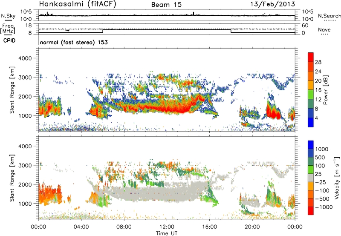The width and height of the screenshot is (341, 236).
Task: Click the noise spike near 14:30 UT
Action: point(194,14)
